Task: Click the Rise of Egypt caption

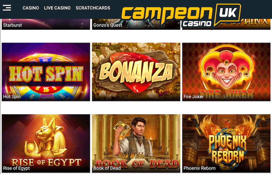Action: click(x=16, y=168)
